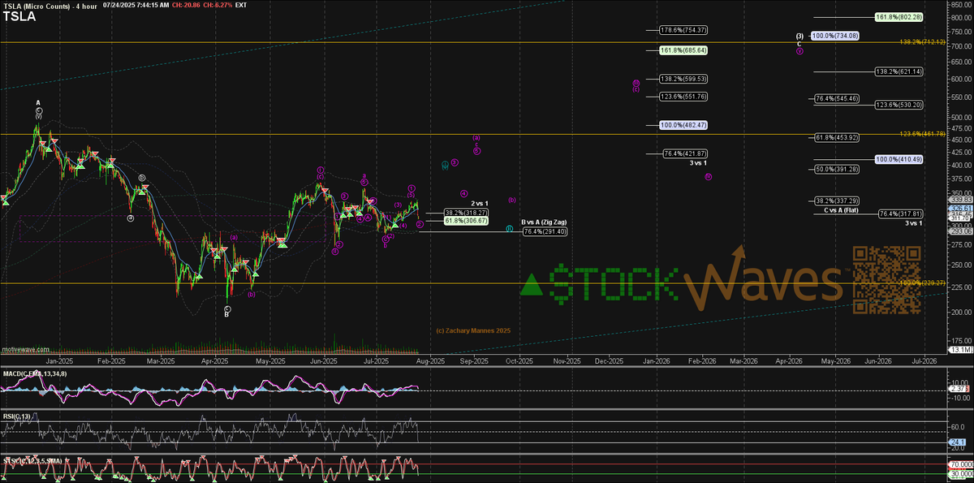974x483 pixels.
Task: Select the 76.4%(545.46) Fibonacci label
Action: click(835, 98)
